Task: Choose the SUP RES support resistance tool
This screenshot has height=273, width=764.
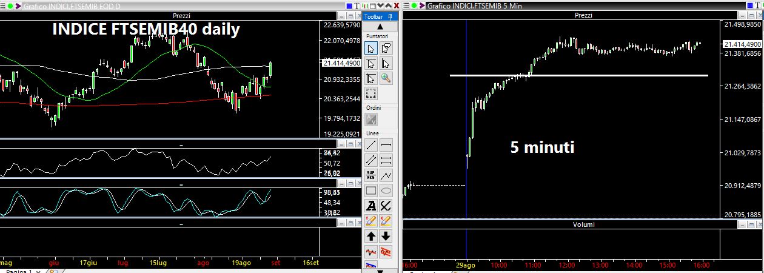Action: coord(371,175)
